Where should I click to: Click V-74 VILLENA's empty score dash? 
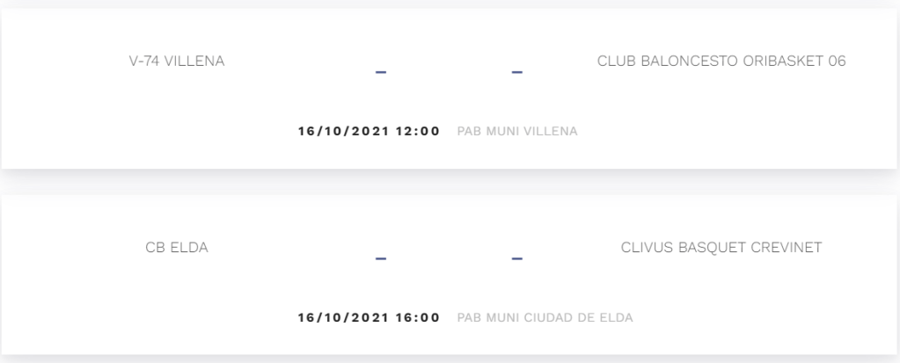pyautogui.click(x=381, y=72)
